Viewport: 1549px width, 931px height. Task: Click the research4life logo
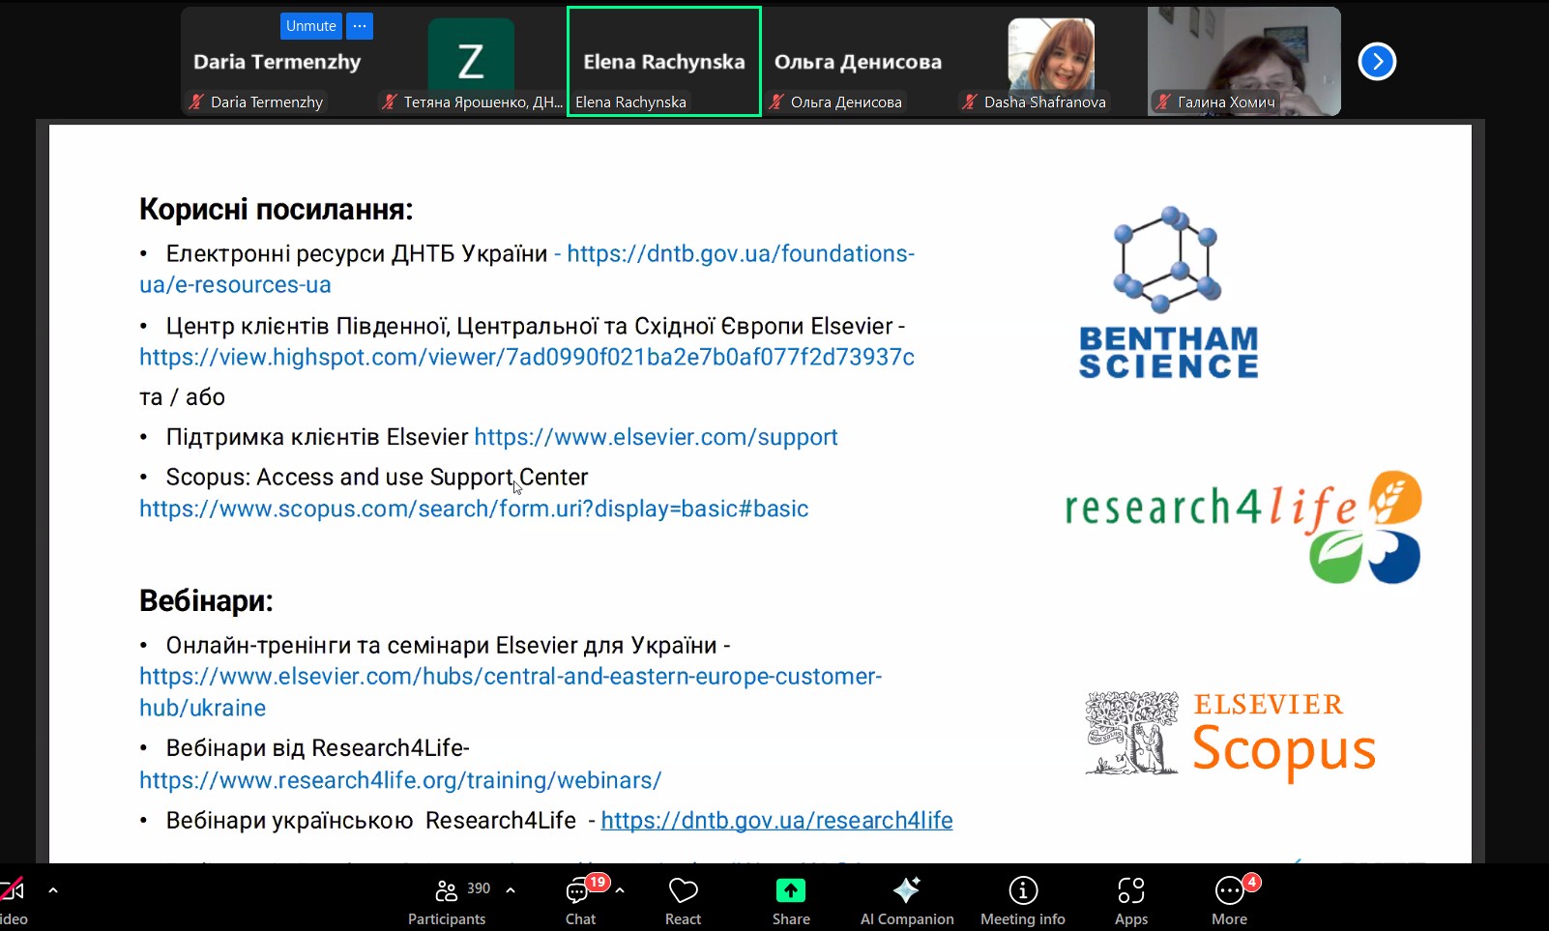click(x=1243, y=528)
